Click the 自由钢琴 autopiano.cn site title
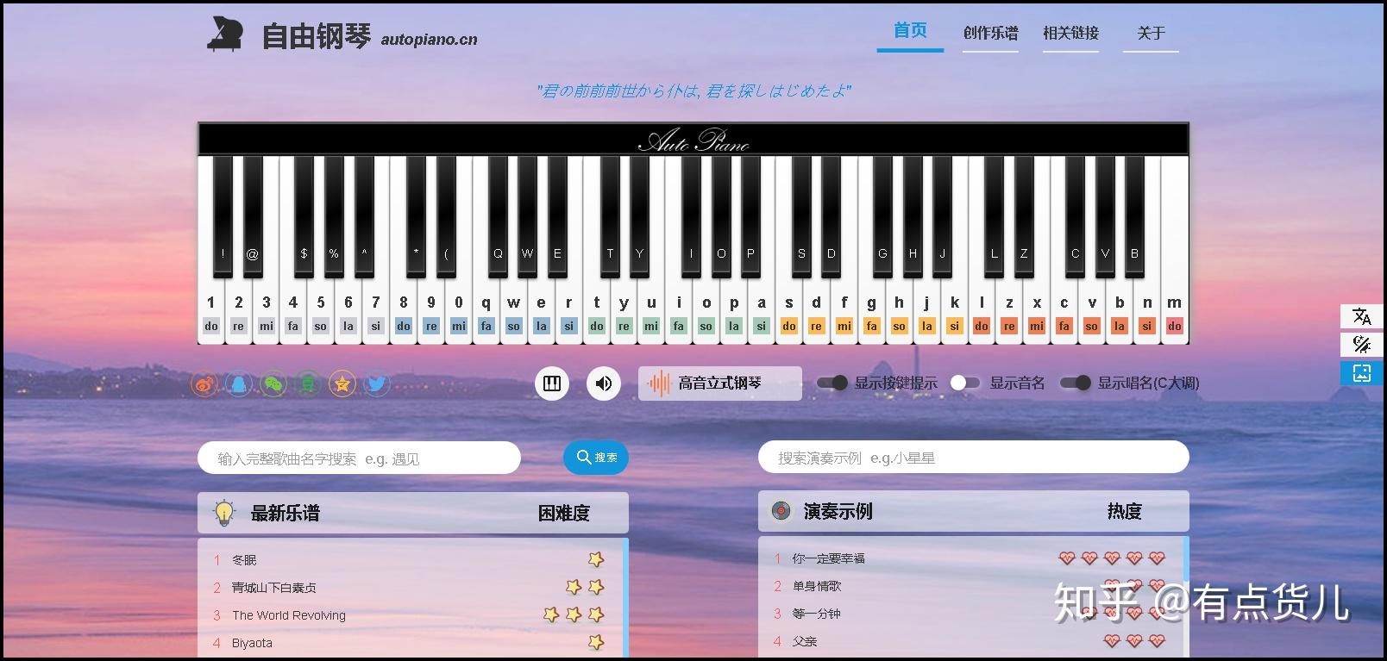This screenshot has height=661, width=1387. (x=369, y=36)
